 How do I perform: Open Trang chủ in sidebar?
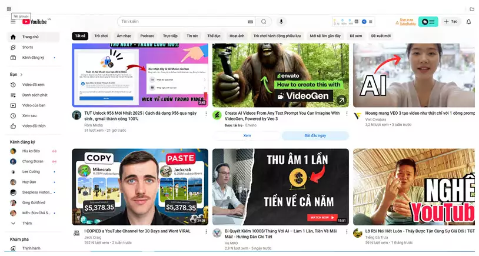[x=34, y=37]
